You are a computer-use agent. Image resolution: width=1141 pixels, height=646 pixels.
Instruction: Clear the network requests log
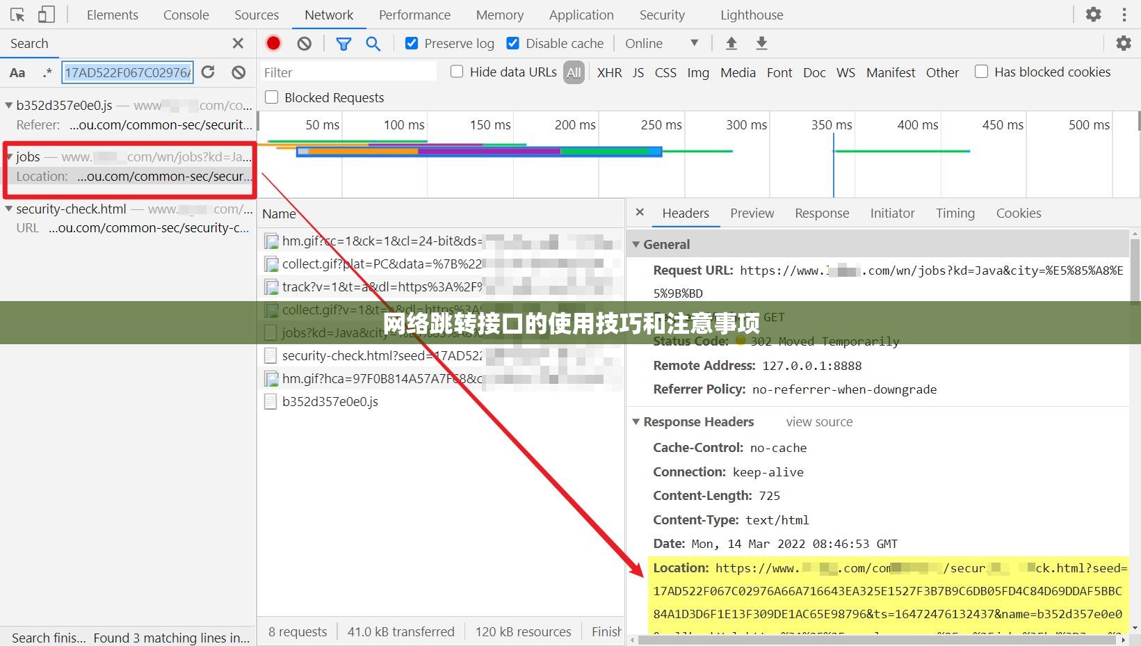pyautogui.click(x=304, y=43)
